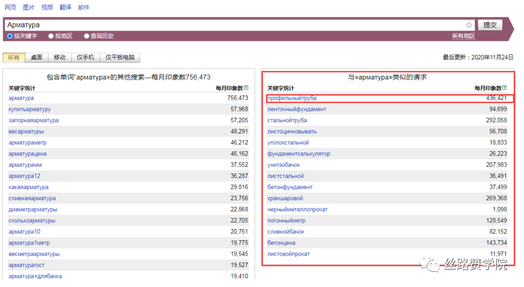Open the 所有地区 region selector
This screenshot has height=287, width=524.
[x=463, y=36]
